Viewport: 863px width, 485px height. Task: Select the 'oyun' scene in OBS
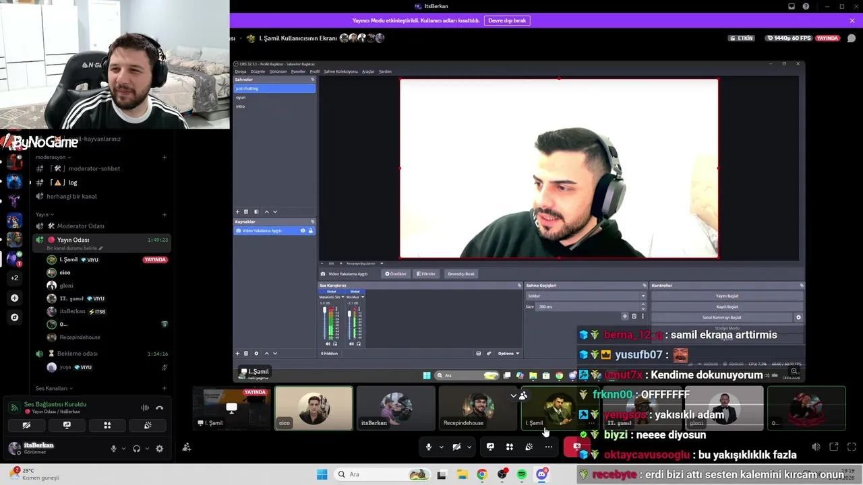(274, 97)
